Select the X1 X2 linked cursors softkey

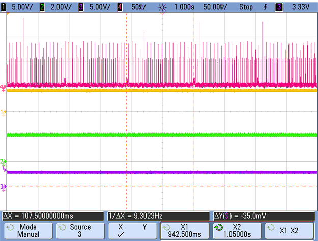click(x=289, y=231)
